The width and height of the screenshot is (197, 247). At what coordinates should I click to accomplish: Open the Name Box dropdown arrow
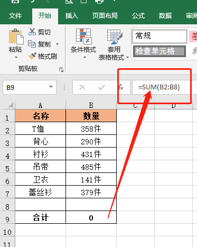(51, 87)
